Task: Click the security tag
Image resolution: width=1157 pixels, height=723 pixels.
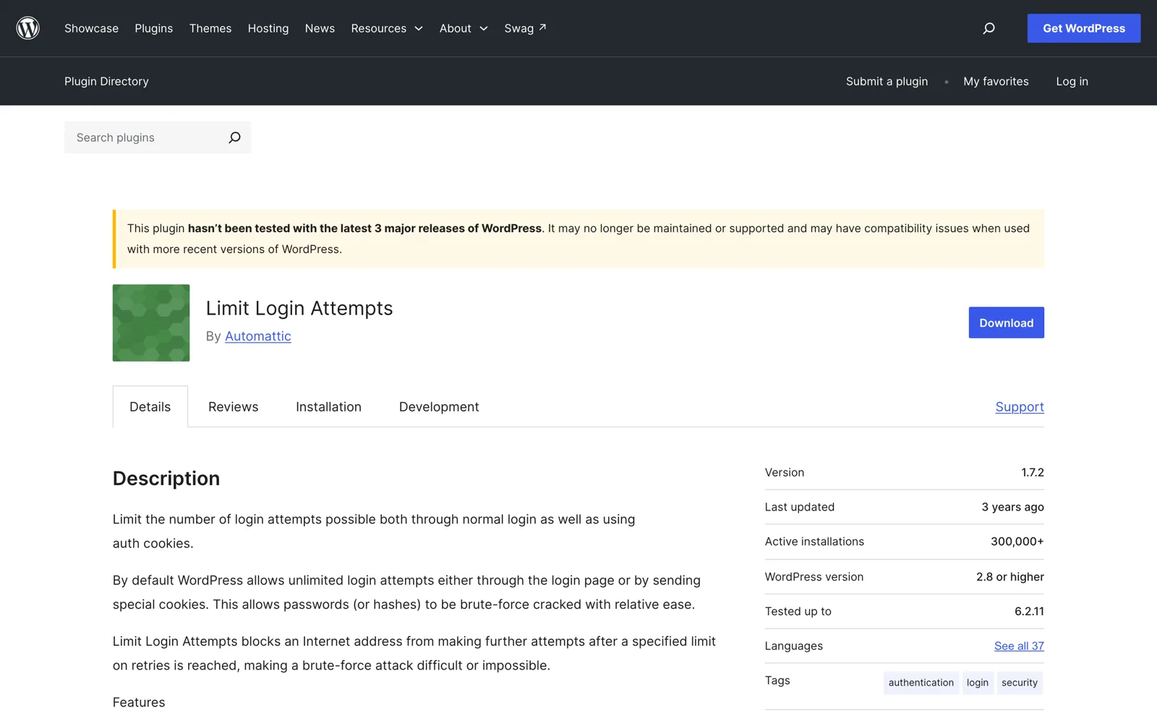Action: click(x=1020, y=683)
